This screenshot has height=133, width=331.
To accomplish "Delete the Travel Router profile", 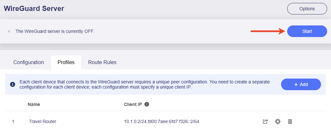I will click(x=290, y=121).
